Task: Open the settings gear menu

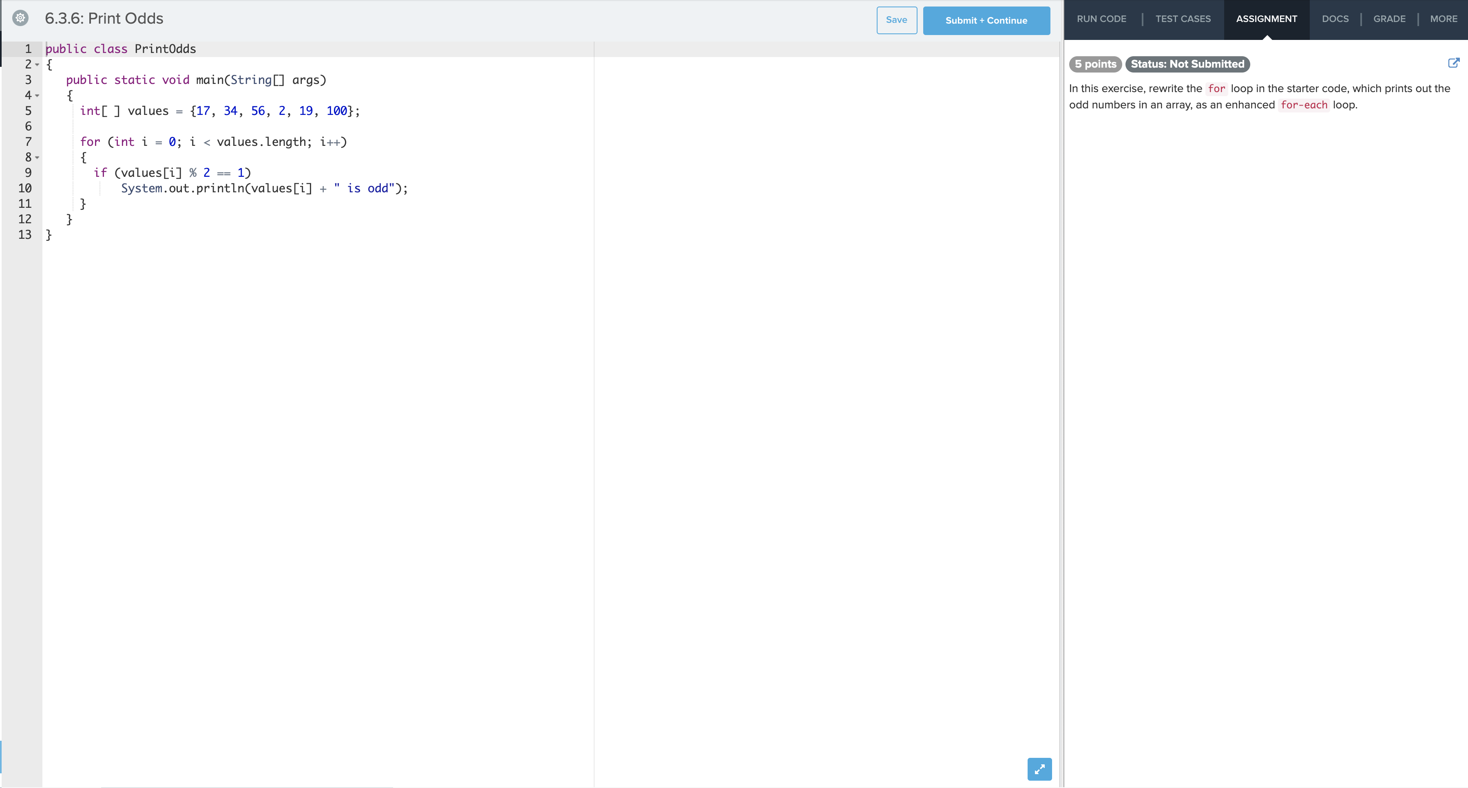Action: pyautogui.click(x=21, y=18)
